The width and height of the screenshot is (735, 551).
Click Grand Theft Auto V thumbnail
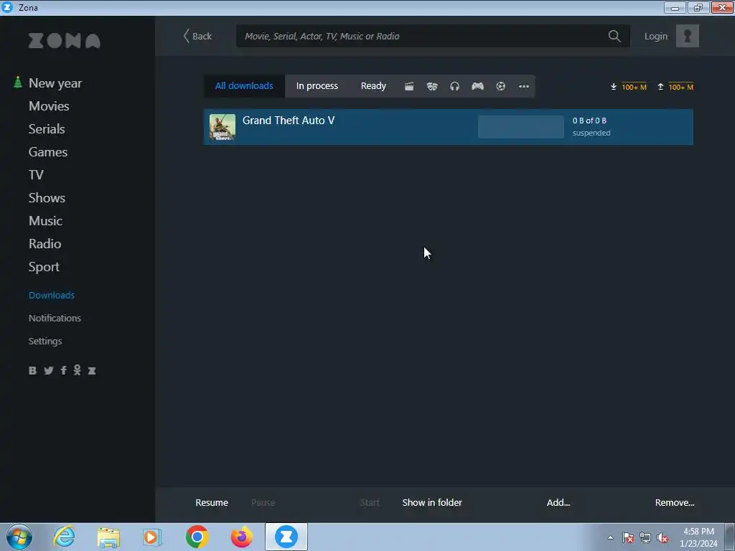coord(223,127)
